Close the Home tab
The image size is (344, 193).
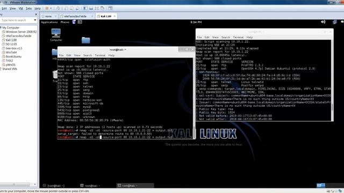pyautogui.click(x=55, y=16)
